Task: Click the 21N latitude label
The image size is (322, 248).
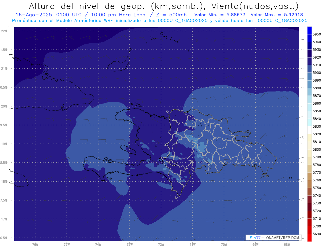Action: 4,68
